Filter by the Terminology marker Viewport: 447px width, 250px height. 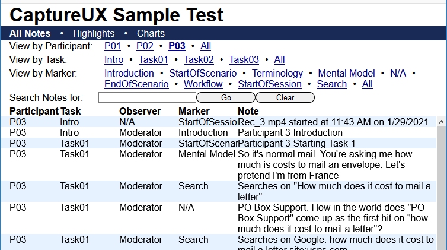click(277, 74)
